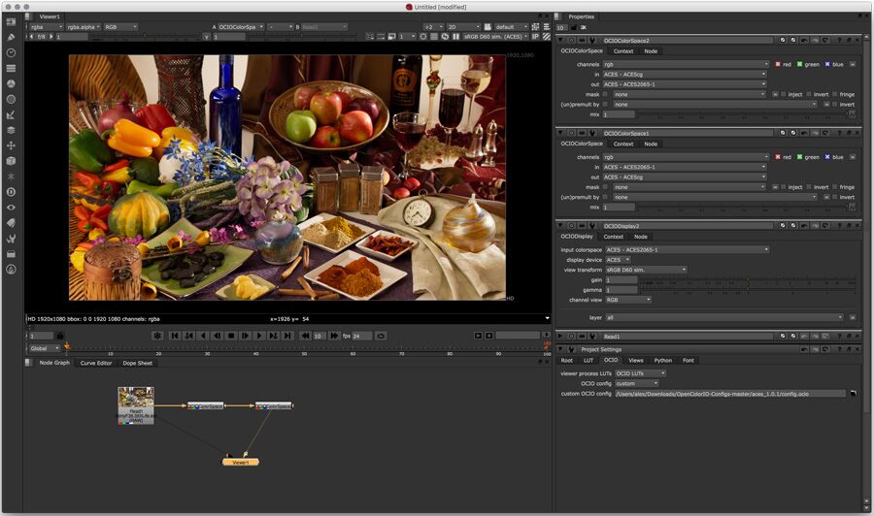Expand the 'in' colorspace dropdown of OCIOColorSpace2

685,74
